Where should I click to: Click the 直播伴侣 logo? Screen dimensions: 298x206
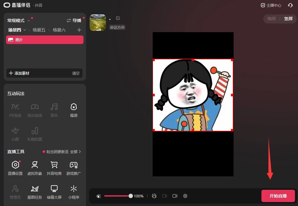(17, 5)
